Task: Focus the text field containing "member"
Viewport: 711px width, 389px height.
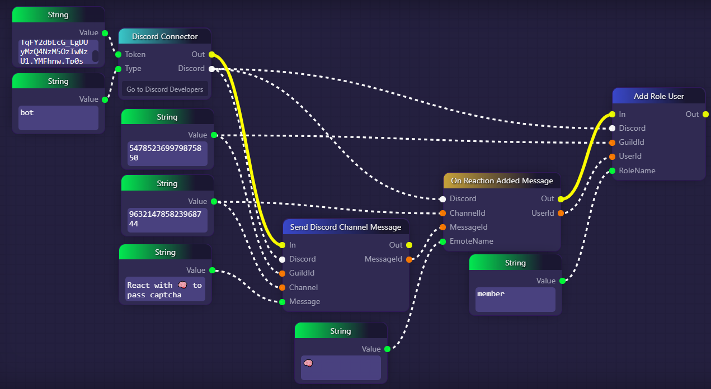Action: [515, 300]
